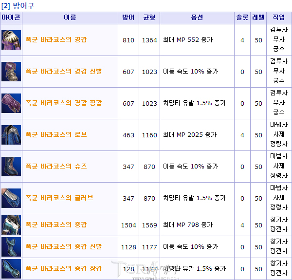Image resolution: width=292 pixels, height=280 pixels.
Task: Open the 폭군 바라코스의 경갑 item link
Action: (56, 39)
